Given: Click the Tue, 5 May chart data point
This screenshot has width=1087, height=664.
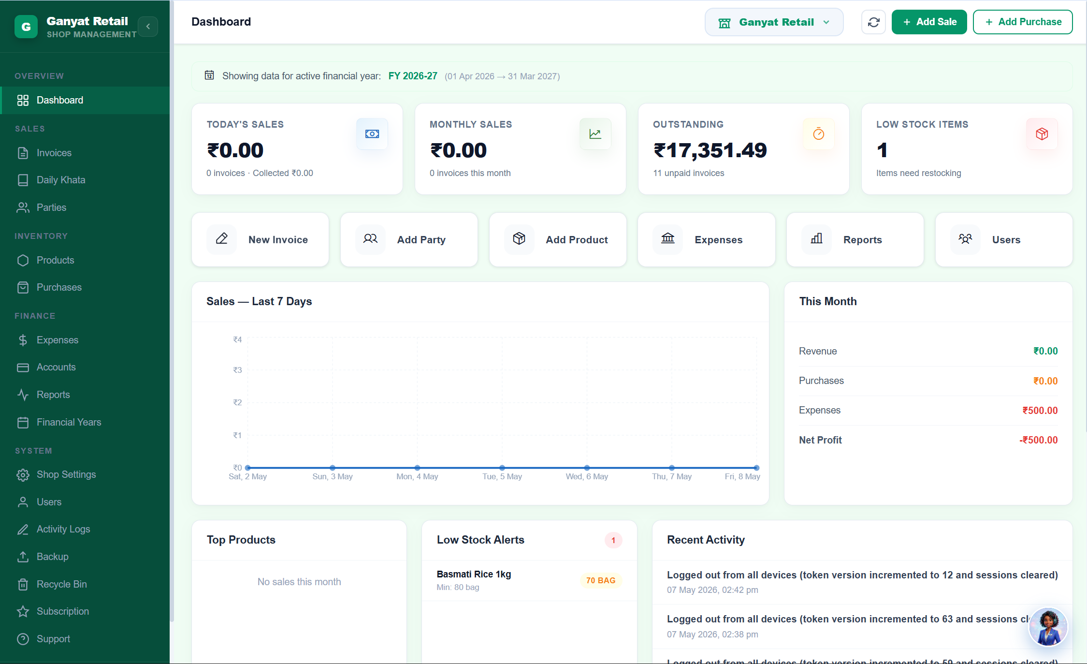Looking at the screenshot, I should click(502, 468).
